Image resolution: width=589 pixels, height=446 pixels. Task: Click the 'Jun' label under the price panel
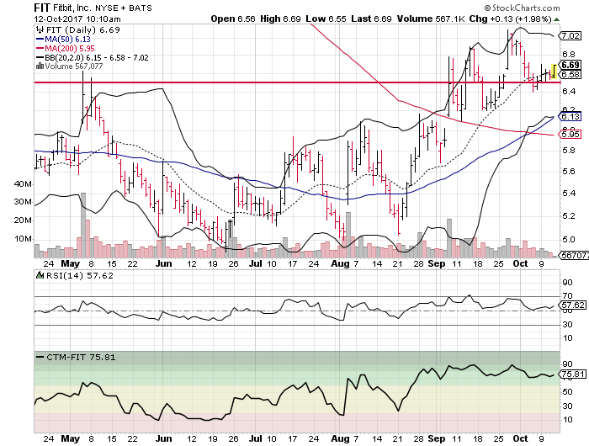164,263
